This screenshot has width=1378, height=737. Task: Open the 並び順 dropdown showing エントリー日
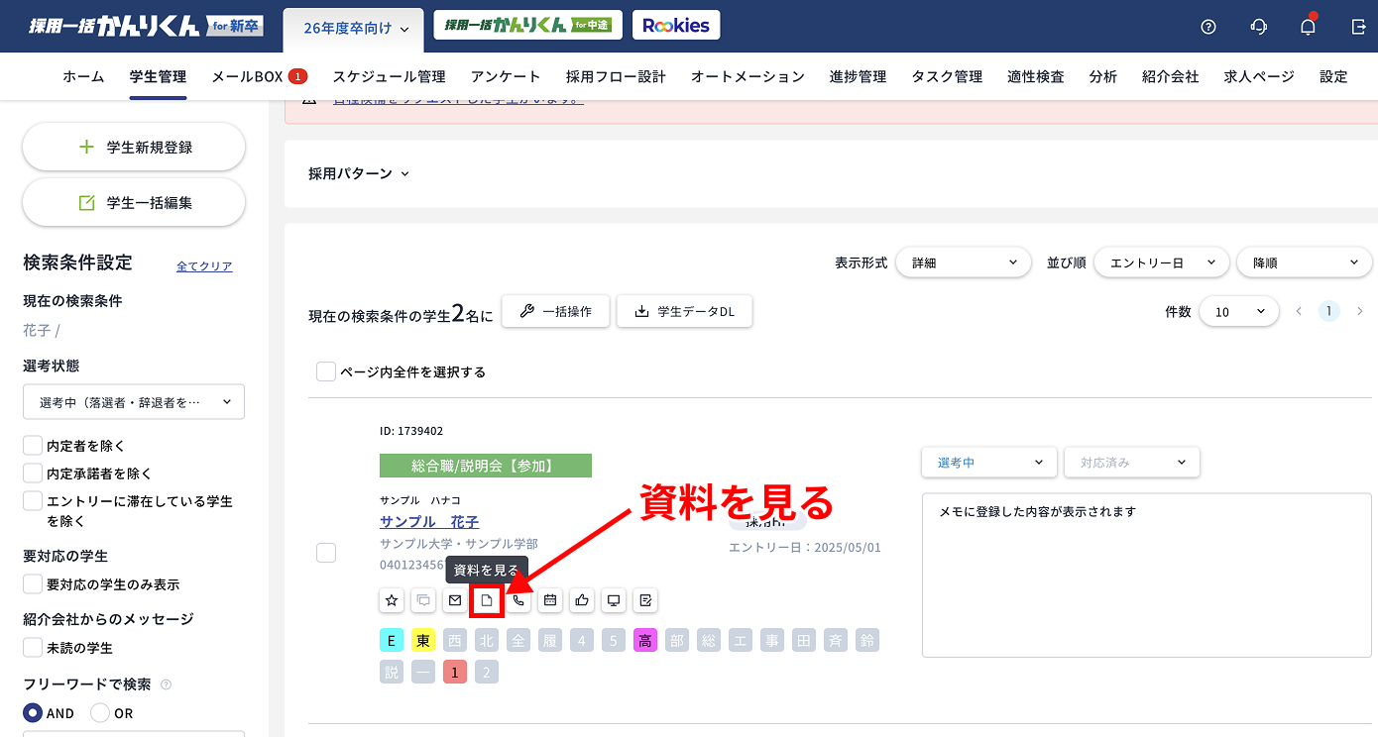pos(1161,262)
